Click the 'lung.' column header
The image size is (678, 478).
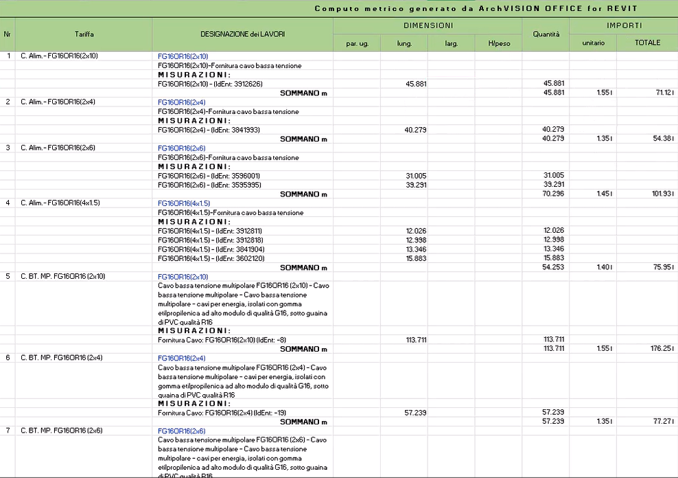coord(404,43)
